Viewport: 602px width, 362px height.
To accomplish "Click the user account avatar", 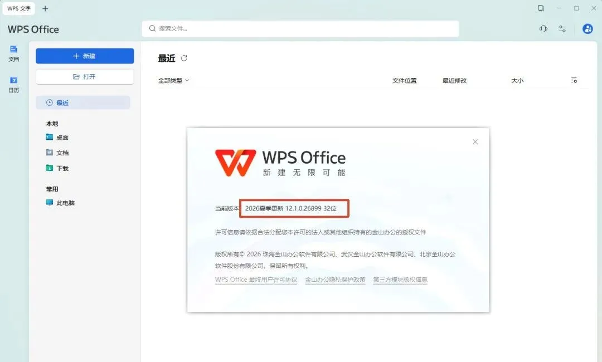I will 588,29.
